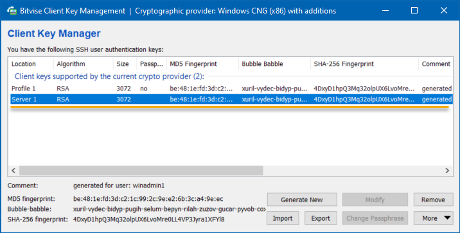Click the Import button
The height and width of the screenshot is (233, 460).
pos(283,218)
